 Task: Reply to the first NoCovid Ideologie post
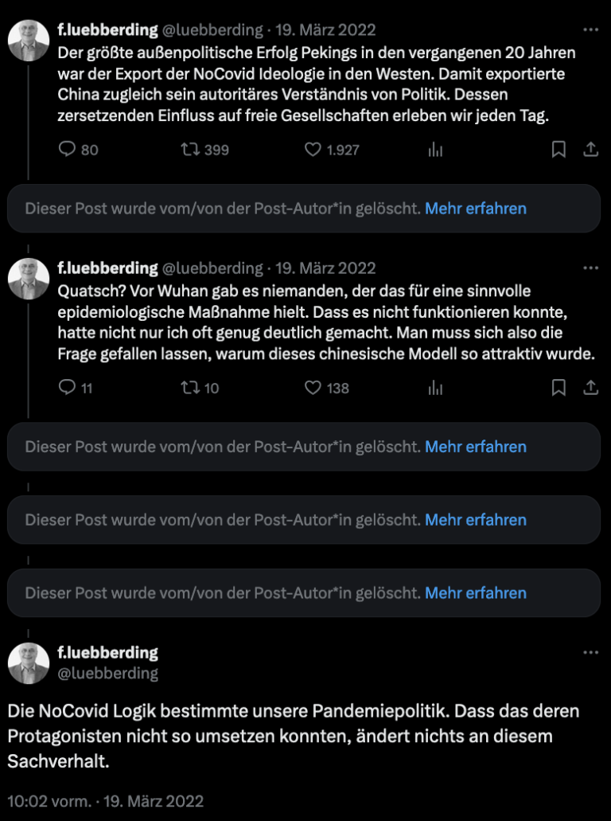point(68,149)
